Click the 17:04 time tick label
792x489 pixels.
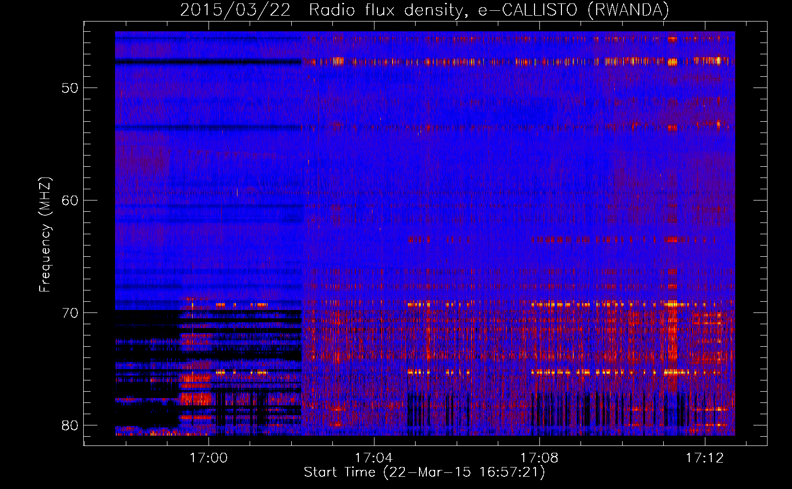(x=374, y=458)
